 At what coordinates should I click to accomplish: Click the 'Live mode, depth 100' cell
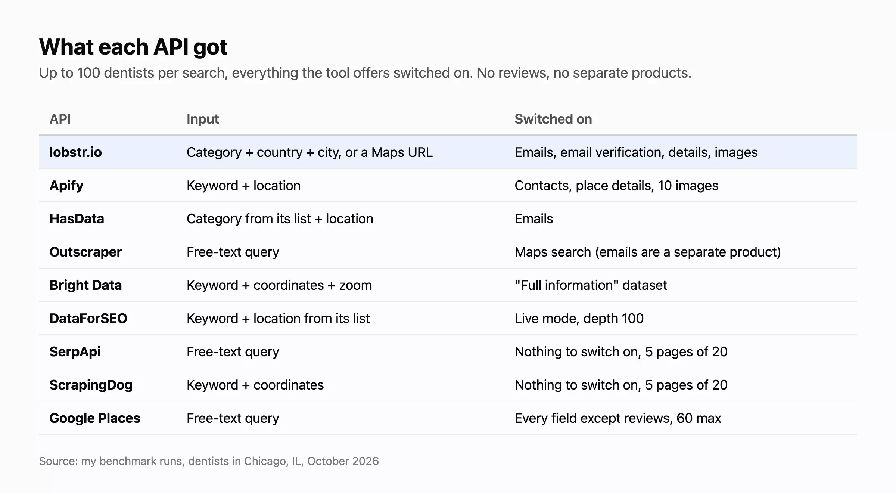579,319
